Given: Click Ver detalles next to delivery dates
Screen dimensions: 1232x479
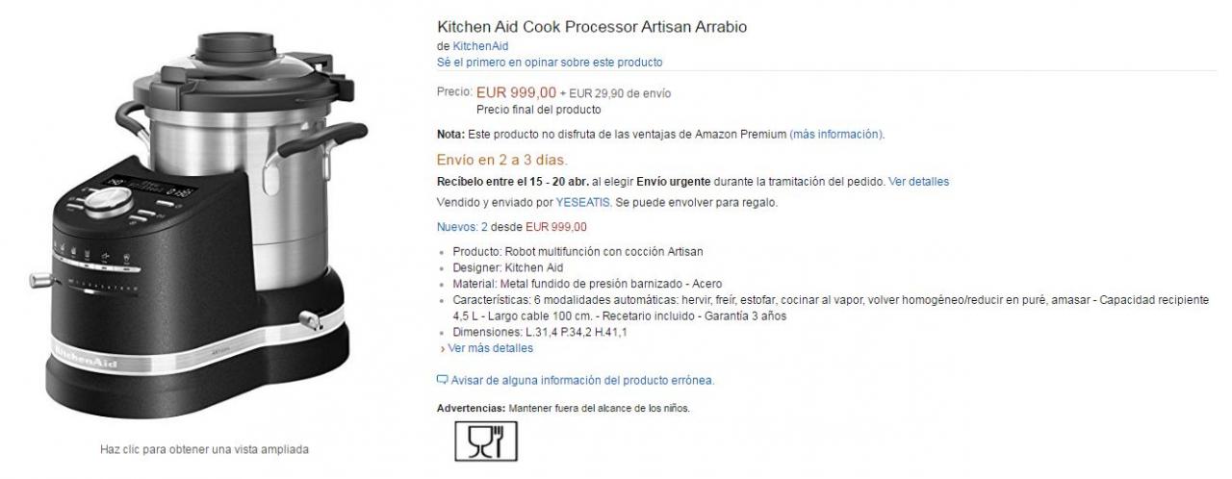Looking at the screenshot, I should 918,181.
